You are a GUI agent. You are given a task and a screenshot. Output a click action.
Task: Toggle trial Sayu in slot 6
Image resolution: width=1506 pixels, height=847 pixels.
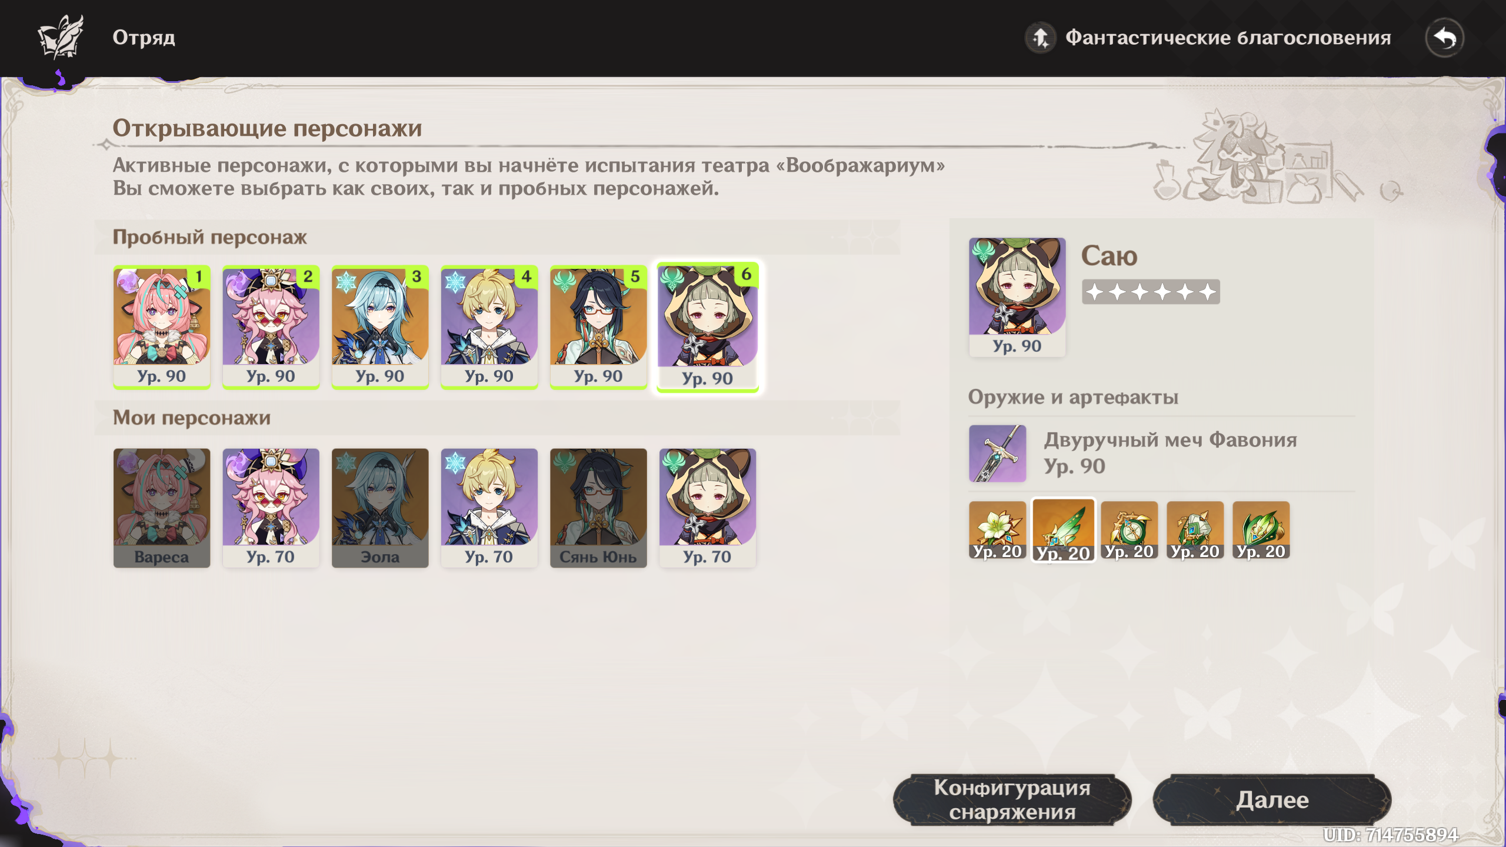[x=707, y=327]
